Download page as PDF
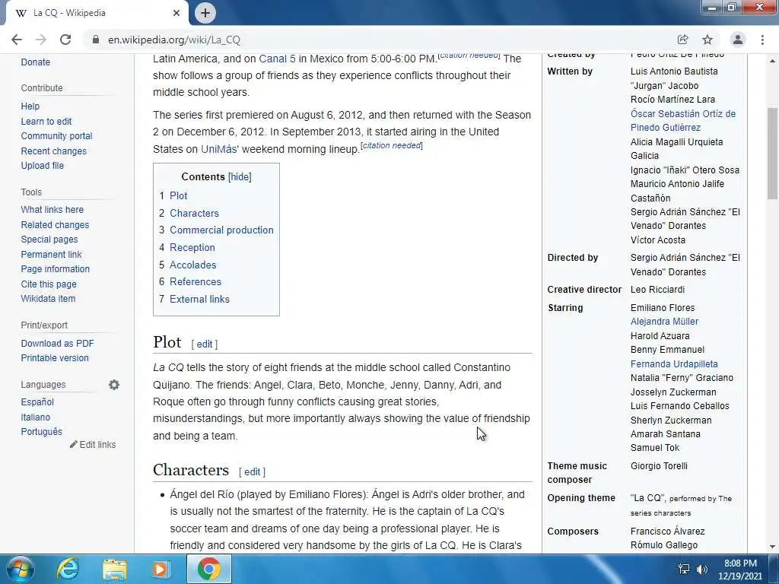Viewport: 779px width, 584px height. coord(57,343)
